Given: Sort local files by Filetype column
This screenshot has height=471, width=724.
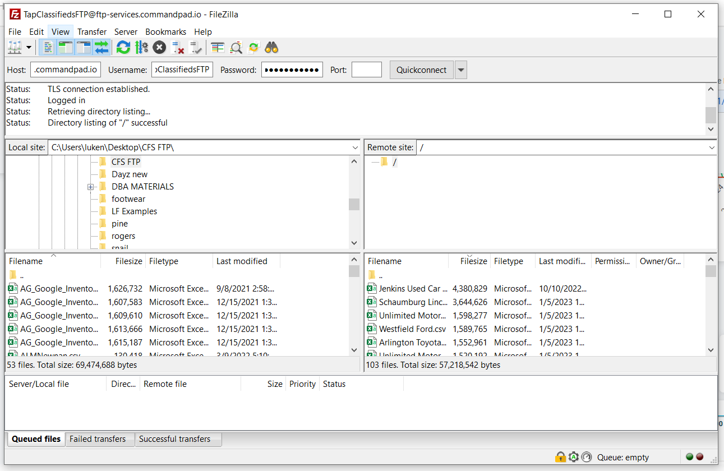Looking at the screenshot, I should click(179, 261).
